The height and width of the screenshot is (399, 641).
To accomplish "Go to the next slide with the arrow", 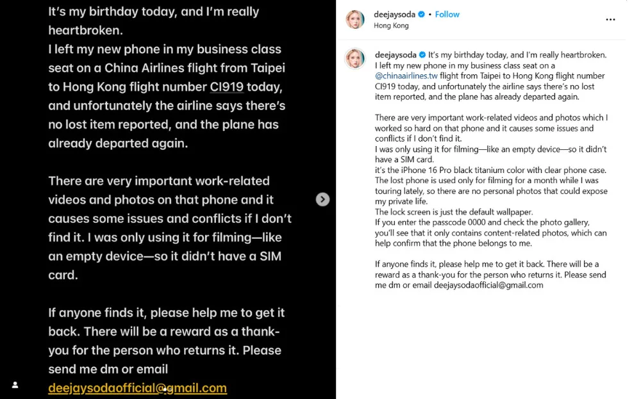I will pyautogui.click(x=322, y=199).
